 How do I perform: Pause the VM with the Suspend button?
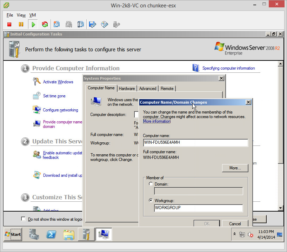pos(21,24)
